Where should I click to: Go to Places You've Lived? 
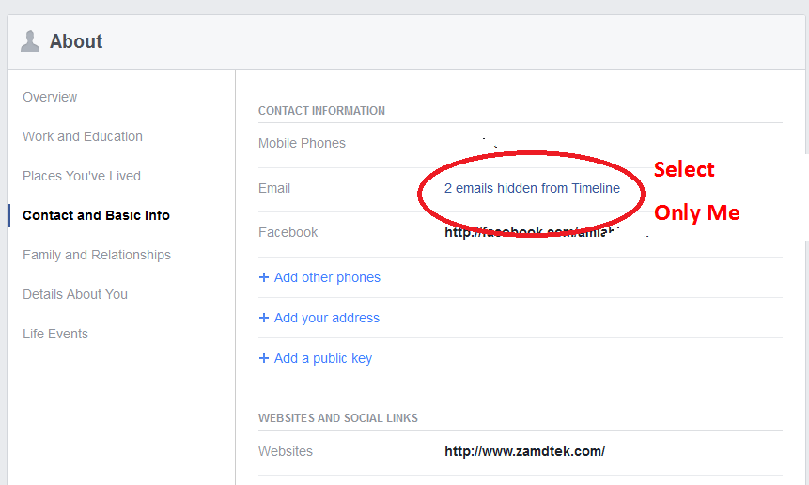pos(82,176)
